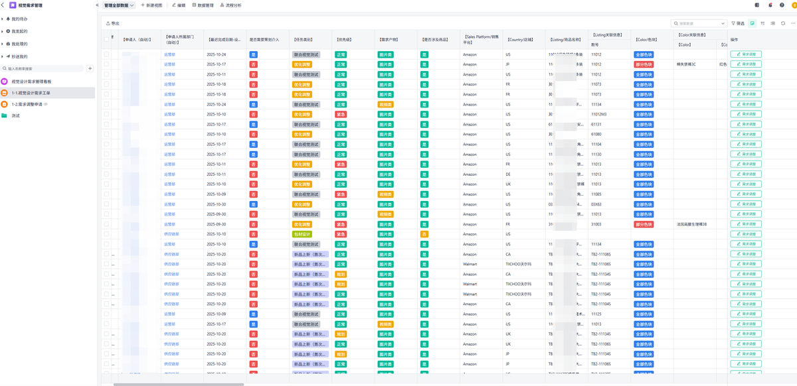Open the help question mark icon
The height and width of the screenshot is (386, 797).
click(x=780, y=5)
